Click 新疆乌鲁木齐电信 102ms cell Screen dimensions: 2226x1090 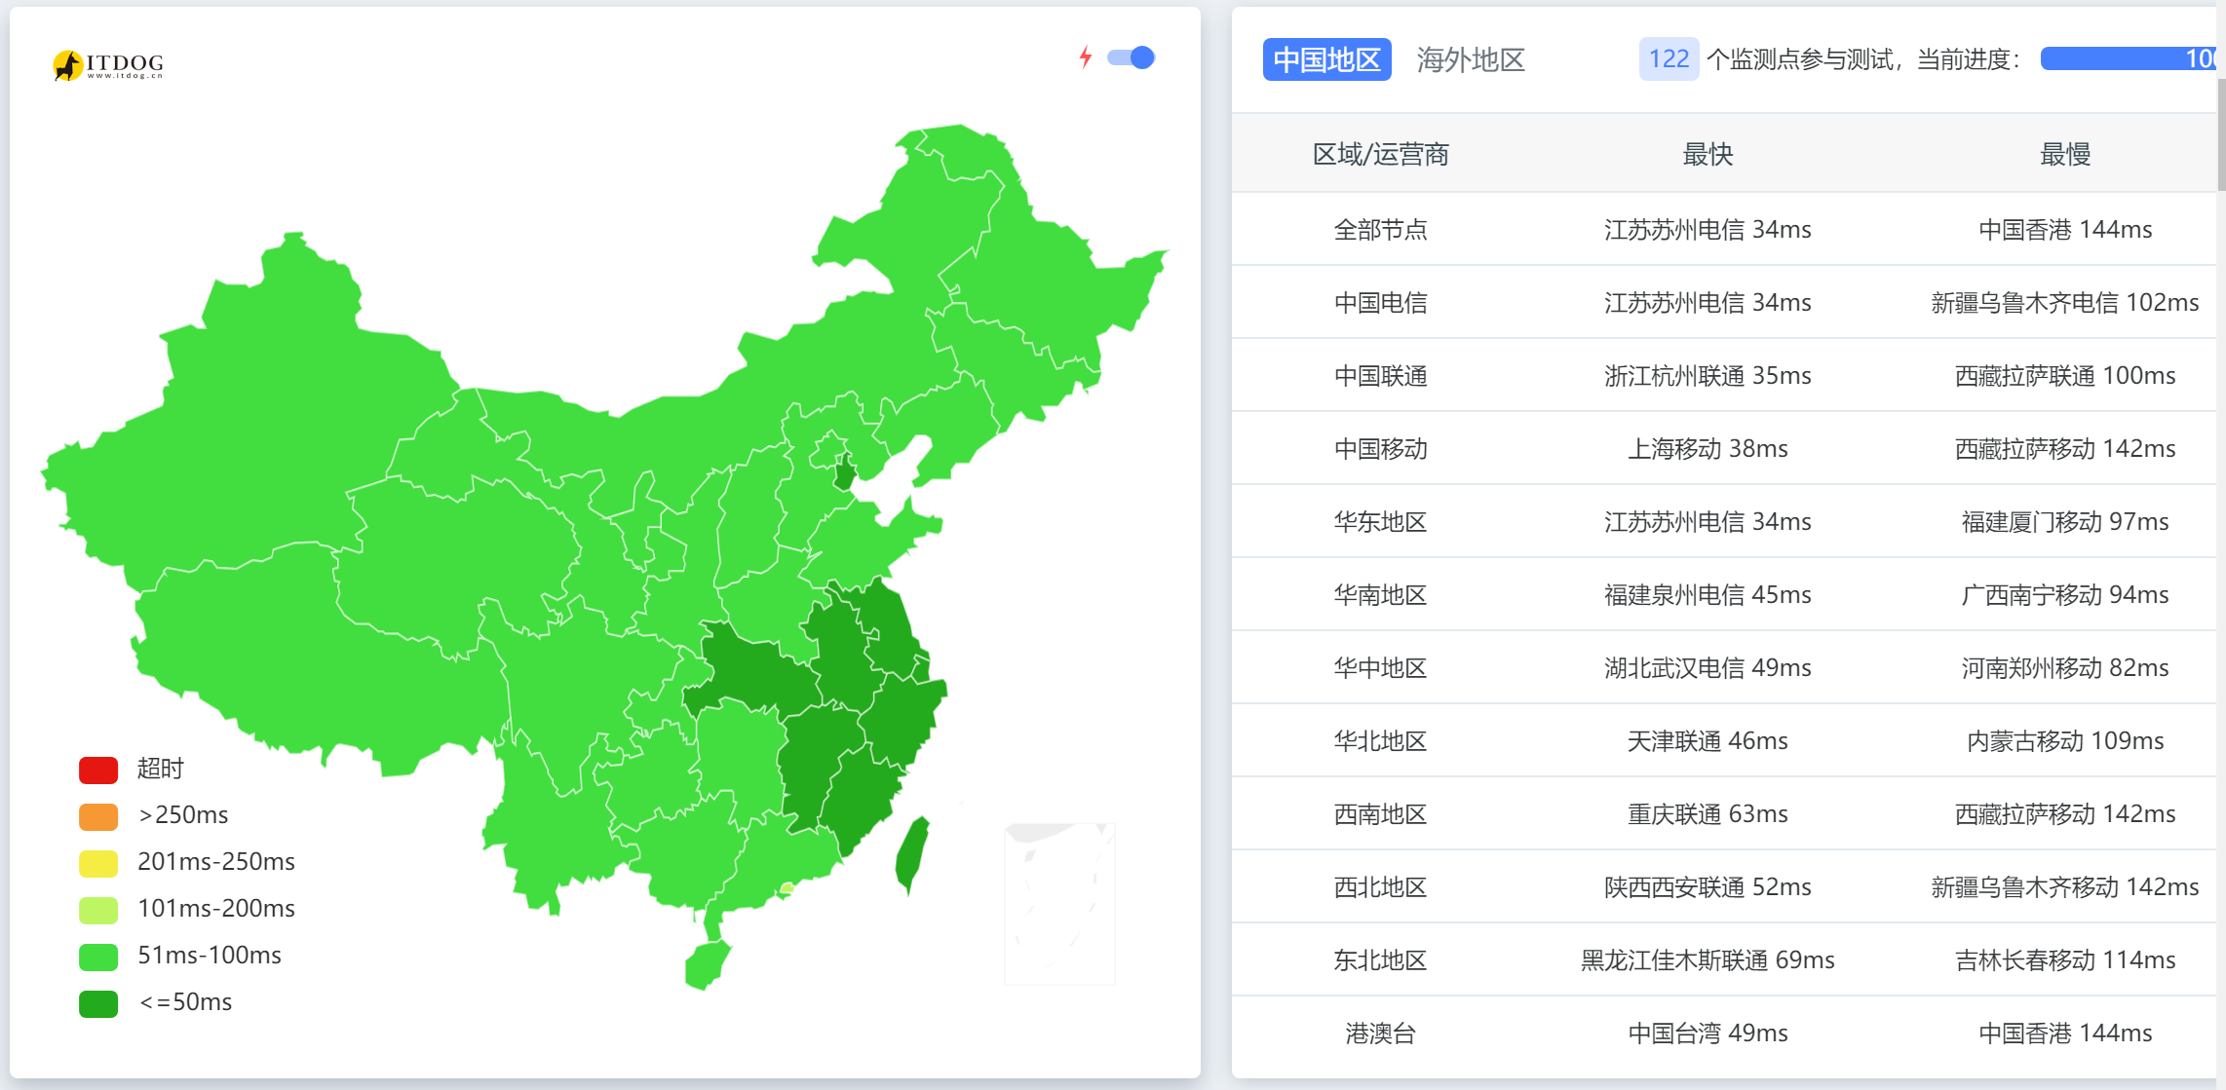(x=2065, y=302)
